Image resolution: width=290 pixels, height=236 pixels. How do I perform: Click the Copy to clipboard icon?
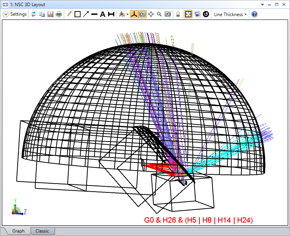coord(42,14)
